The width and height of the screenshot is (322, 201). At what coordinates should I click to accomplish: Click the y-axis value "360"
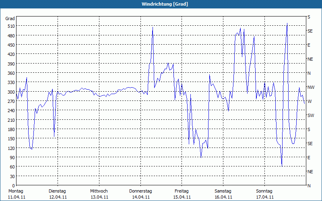coord(11,73)
